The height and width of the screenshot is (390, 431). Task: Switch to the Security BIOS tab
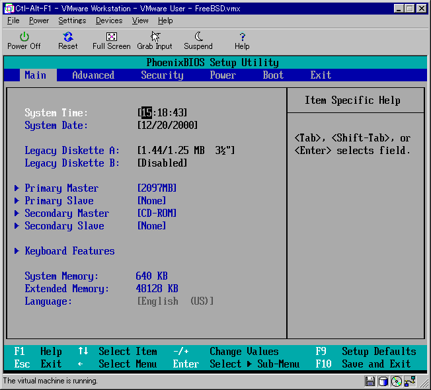coord(162,75)
